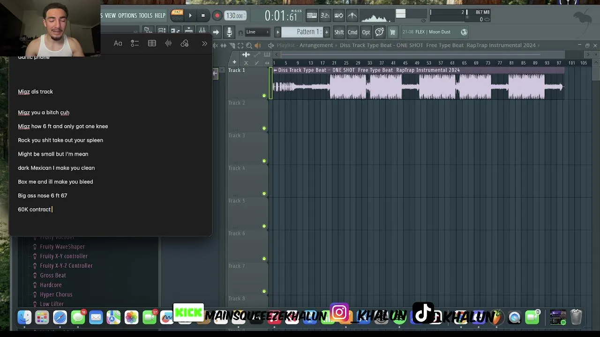Select Fruity X-Y controller in the browser
This screenshot has height=337, width=600.
click(x=64, y=256)
